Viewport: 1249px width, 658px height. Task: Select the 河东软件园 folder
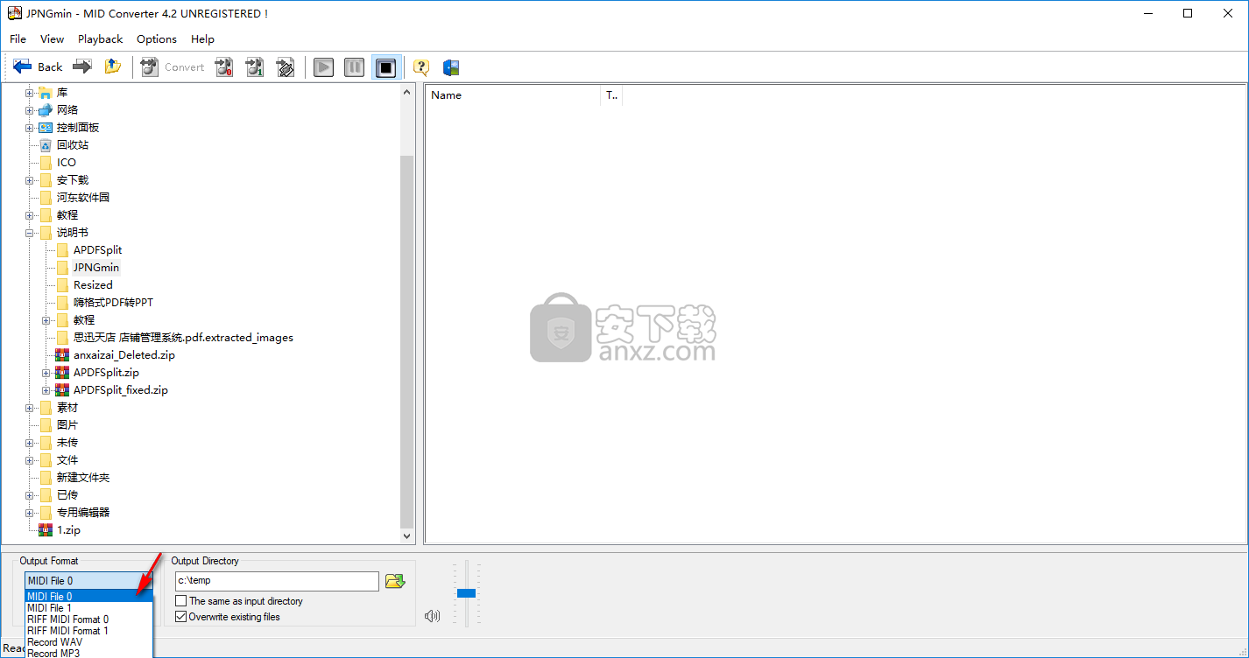(x=83, y=198)
